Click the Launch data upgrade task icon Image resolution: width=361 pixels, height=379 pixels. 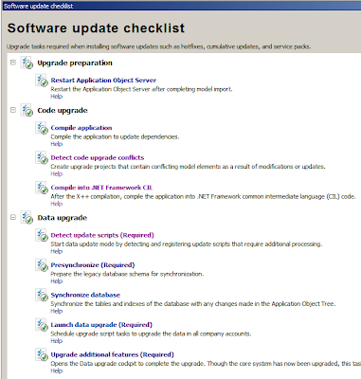point(42,325)
